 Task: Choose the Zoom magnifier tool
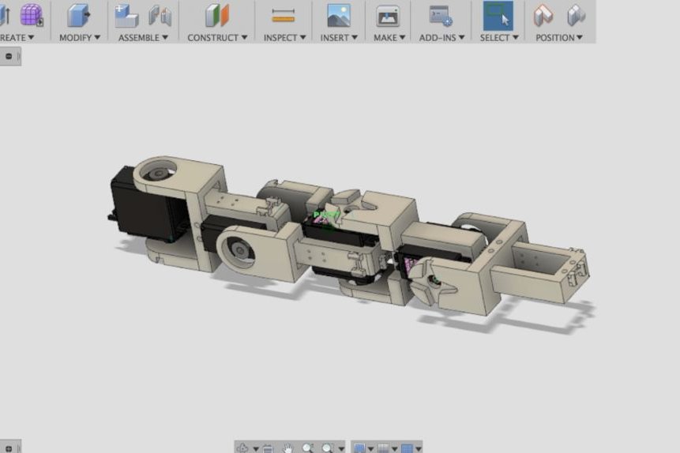point(308,448)
